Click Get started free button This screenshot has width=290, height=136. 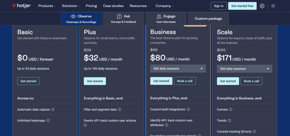tap(242, 6)
